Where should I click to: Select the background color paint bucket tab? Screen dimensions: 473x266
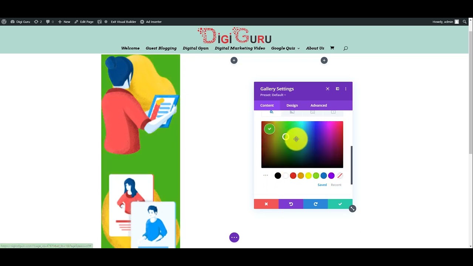pos(271,112)
